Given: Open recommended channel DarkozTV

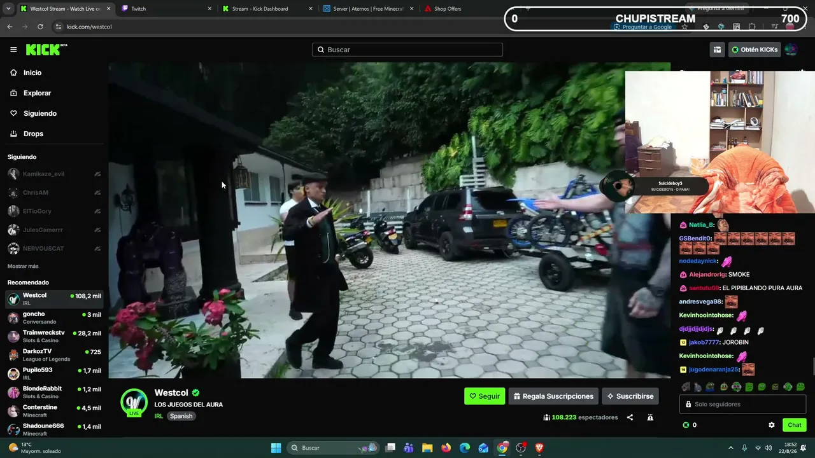Looking at the screenshot, I should (54, 355).
